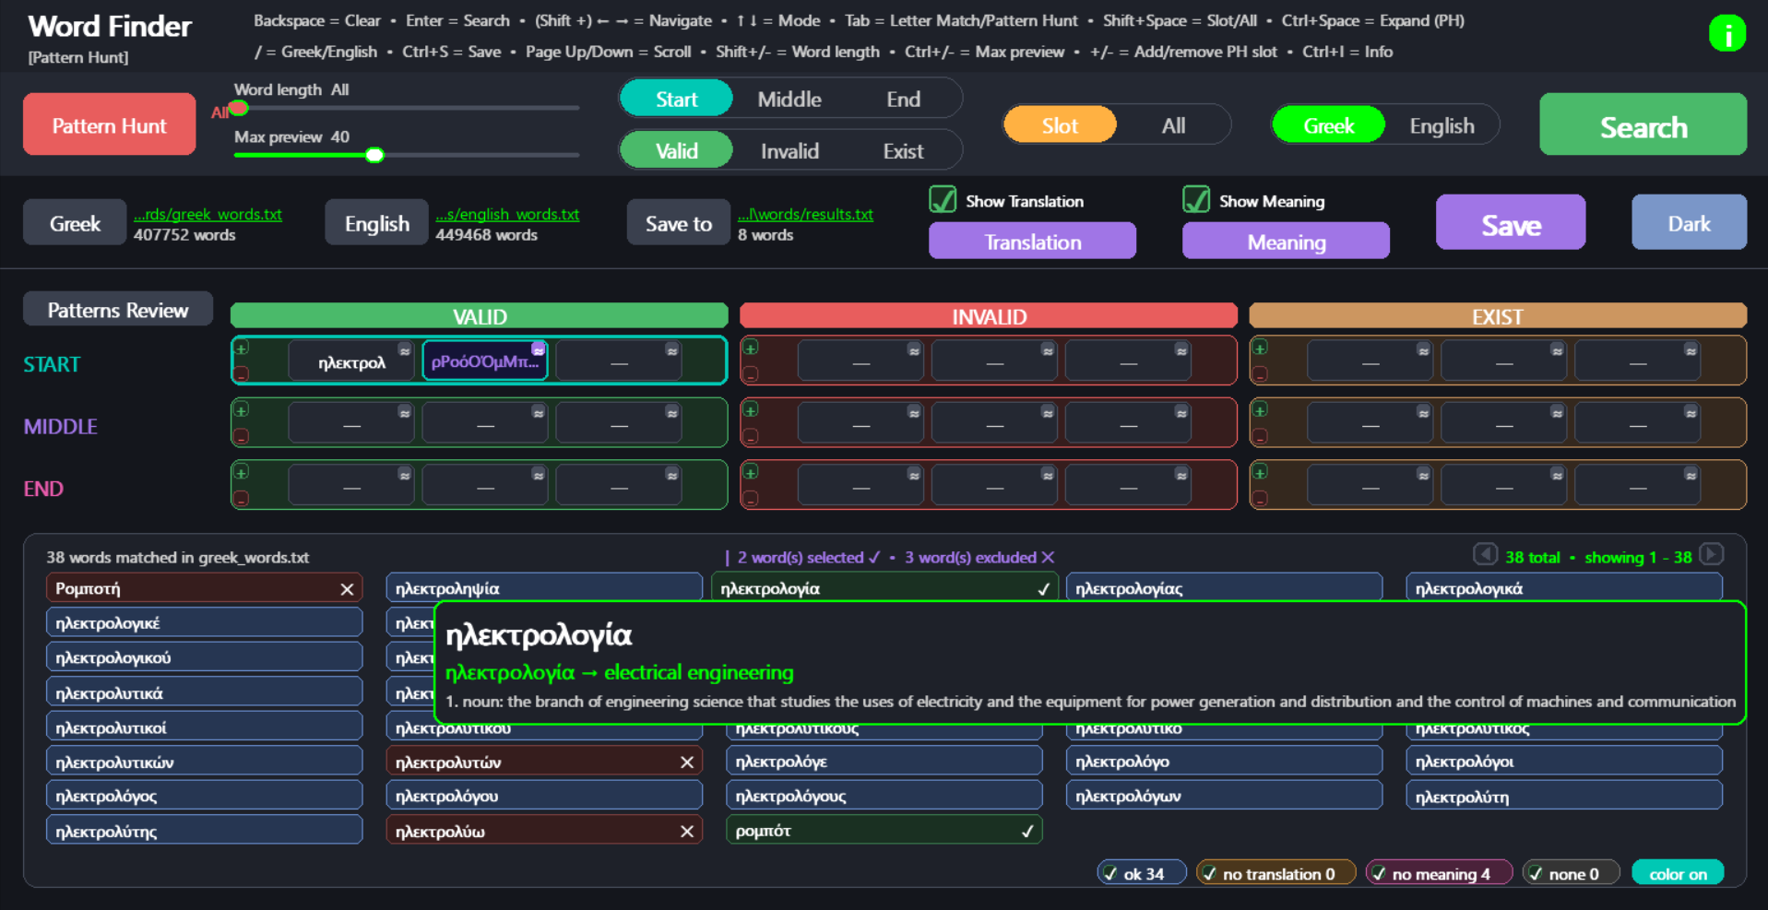Click the purple Translation button
The image size is (1768, 910).
point(1032,242)
